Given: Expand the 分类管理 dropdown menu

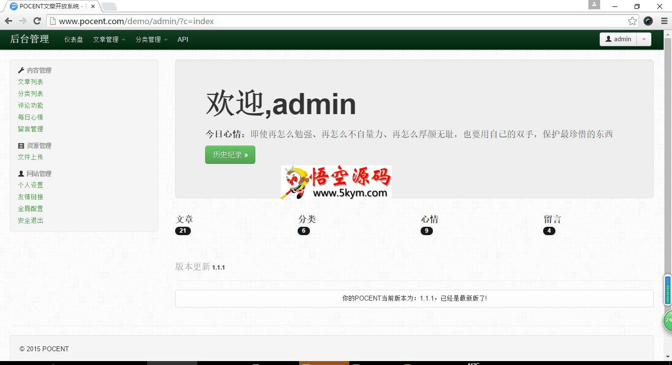Looking at the screenshot, I should pyautogui.click(x=152, y=39).
